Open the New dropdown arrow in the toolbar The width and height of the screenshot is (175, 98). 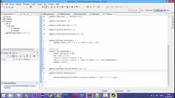(x=4, y=7)
